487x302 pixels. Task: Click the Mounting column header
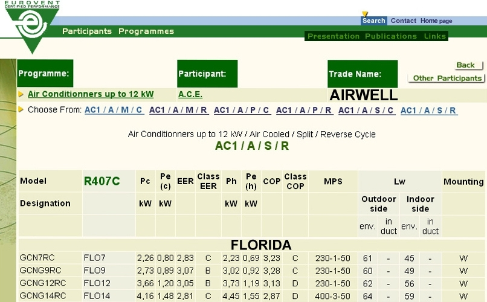[463, 182]
